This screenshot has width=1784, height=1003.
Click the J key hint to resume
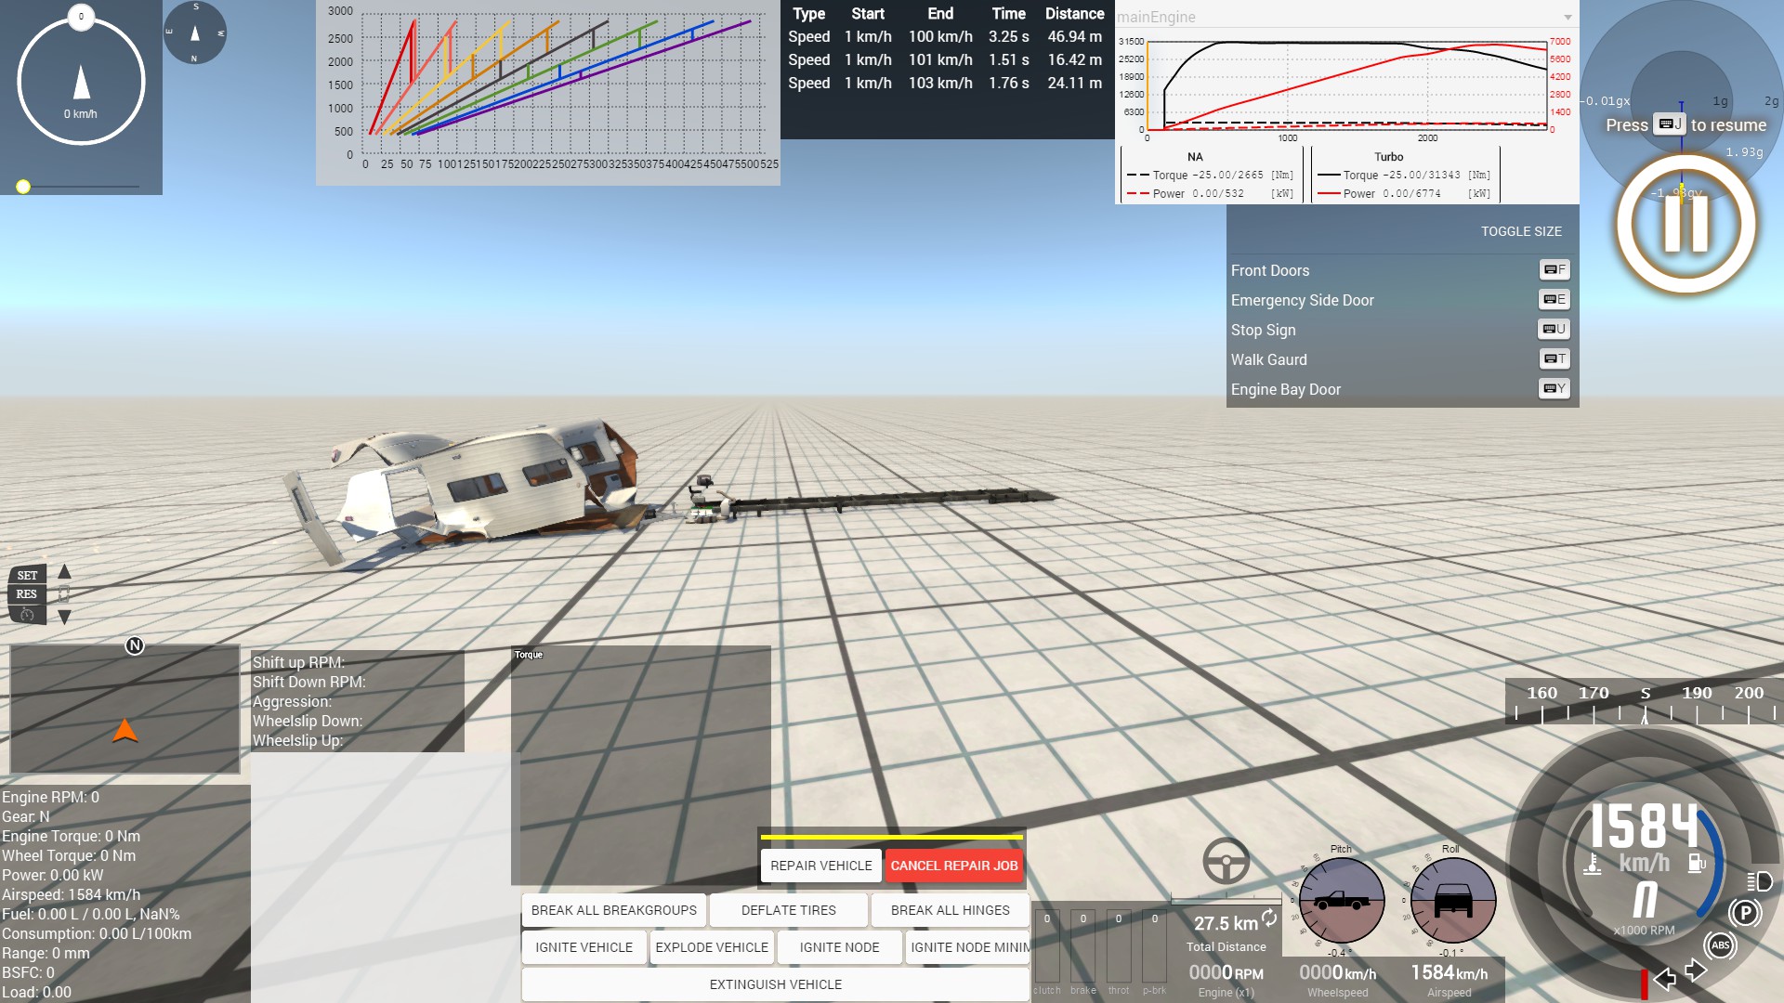coord(1670,124)
